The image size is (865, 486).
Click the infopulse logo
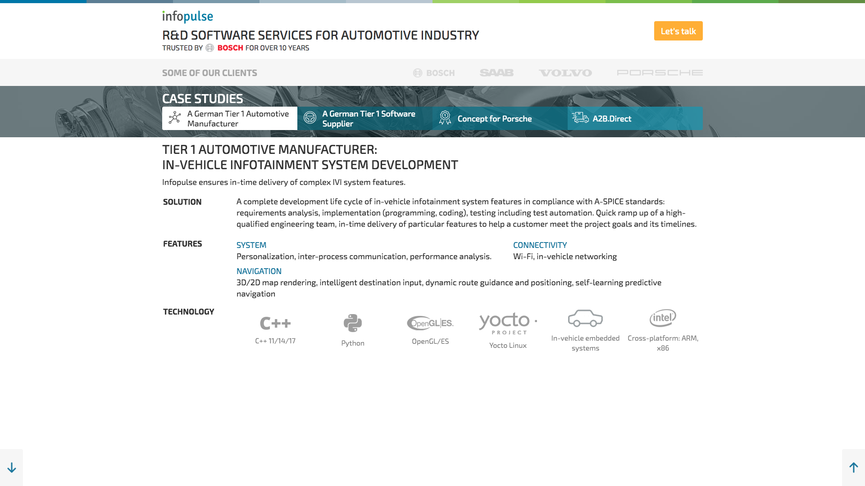point(187,17)
